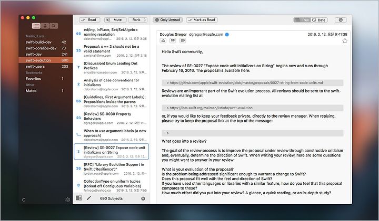
Task: Click the sender name Douglas Gregor
Action: click(x=173, y=34)
